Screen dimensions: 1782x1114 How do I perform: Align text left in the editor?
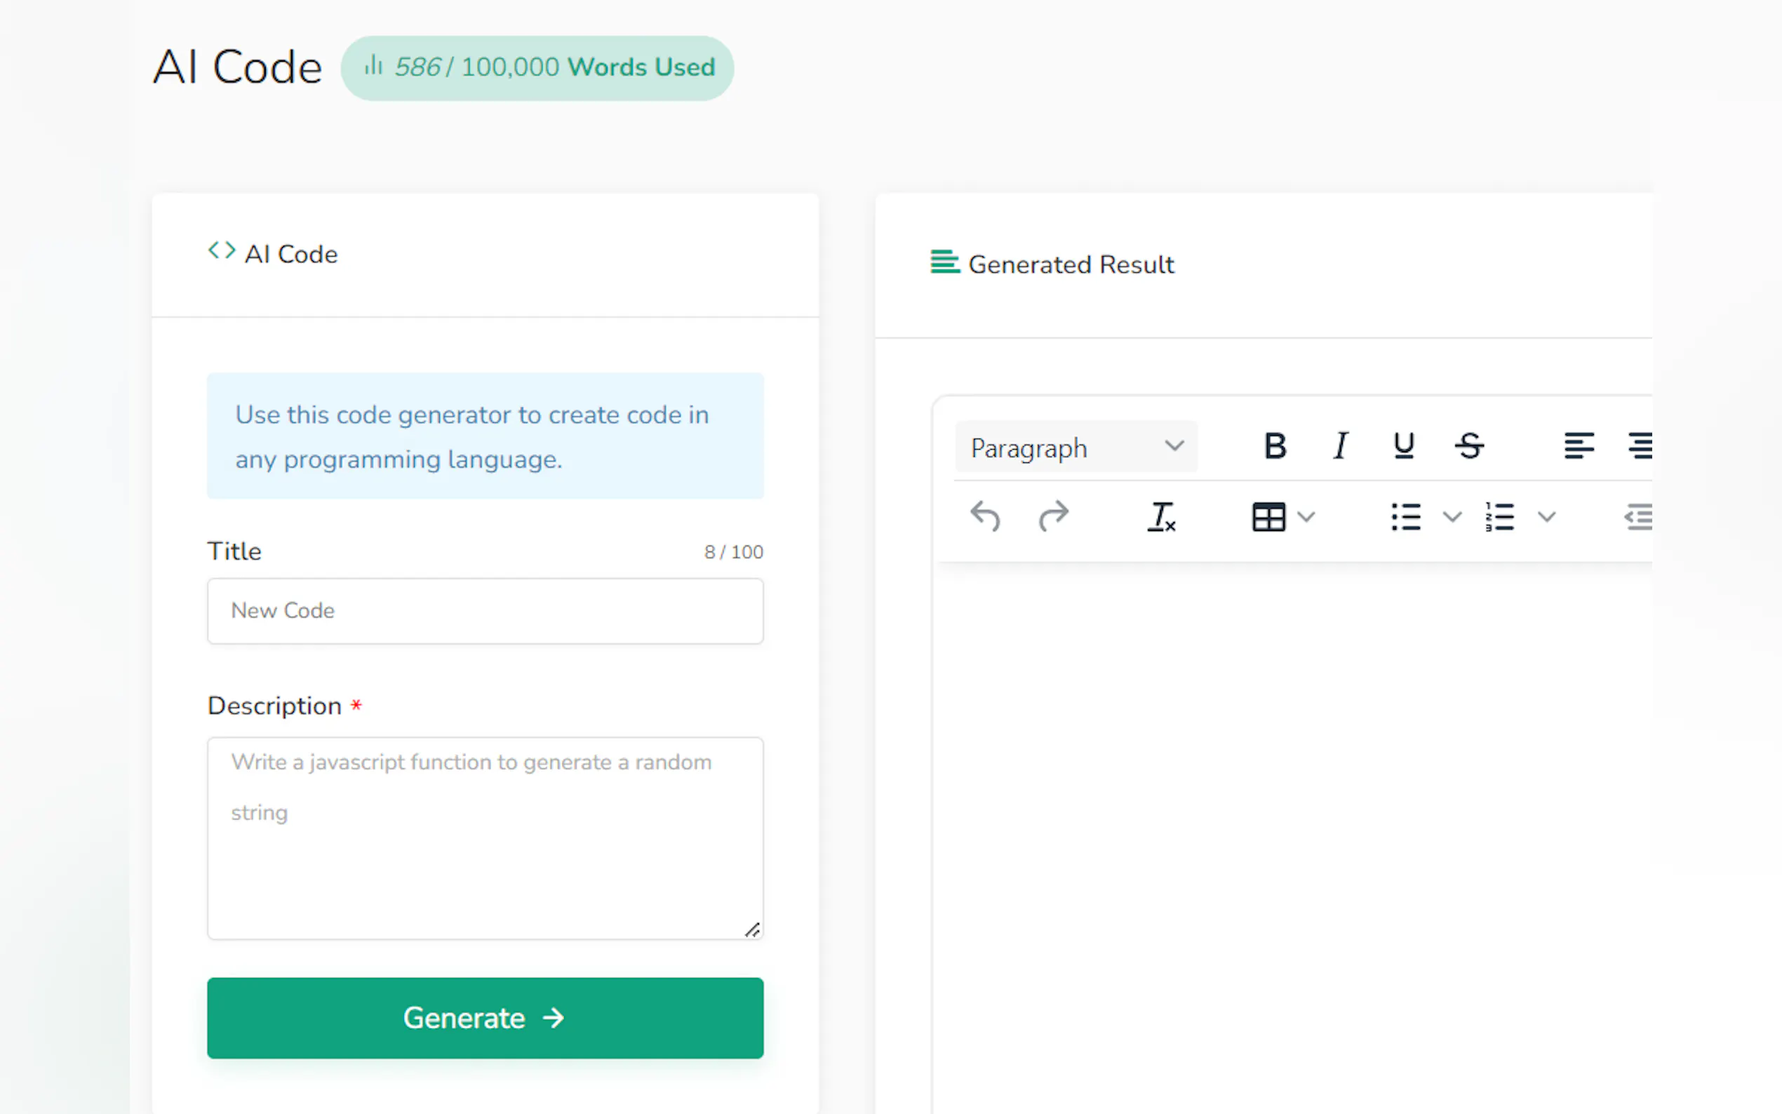click(x=1579, y=445)
